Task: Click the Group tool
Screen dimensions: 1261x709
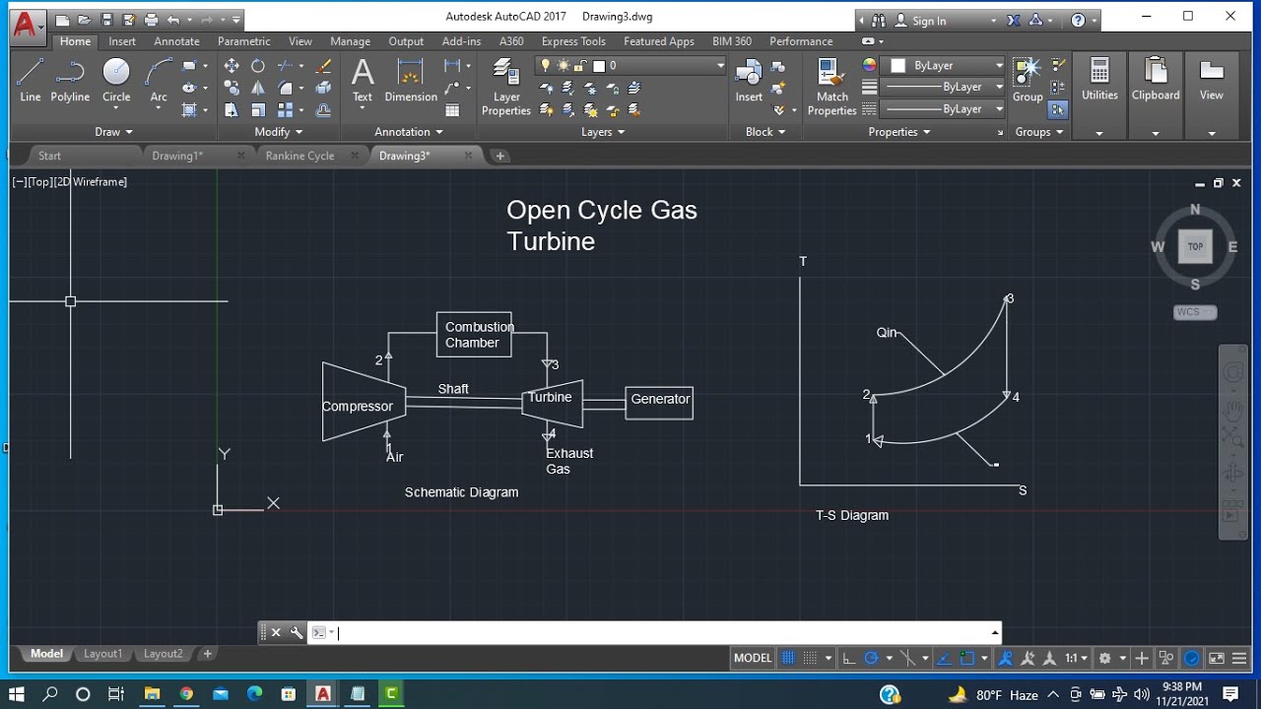Action: pos(1028,80)
